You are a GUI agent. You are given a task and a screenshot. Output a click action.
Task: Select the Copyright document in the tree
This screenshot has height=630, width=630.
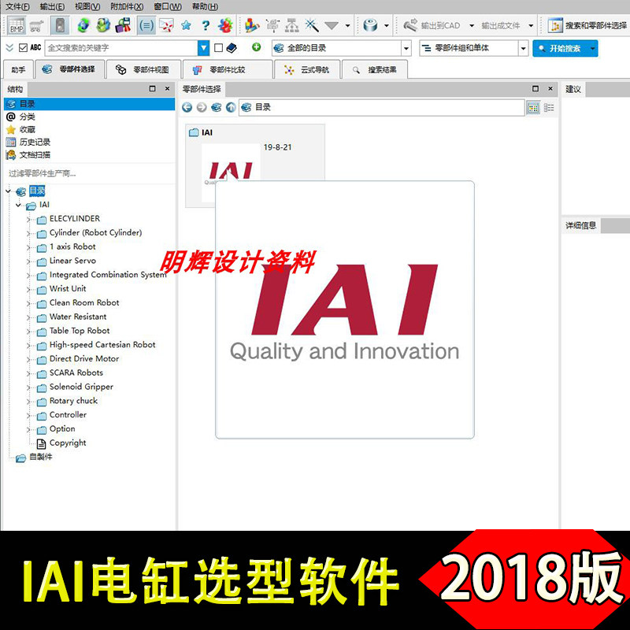click(68, 443)
